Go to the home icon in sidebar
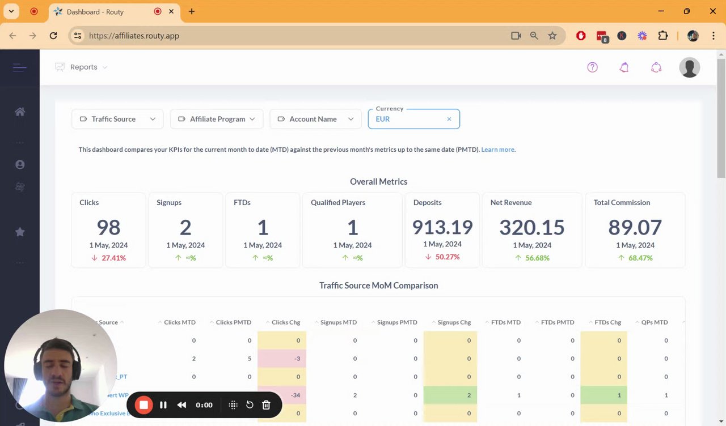Image resolution: width=726 pixels, height=426 pixels. [x=20, y=112]
